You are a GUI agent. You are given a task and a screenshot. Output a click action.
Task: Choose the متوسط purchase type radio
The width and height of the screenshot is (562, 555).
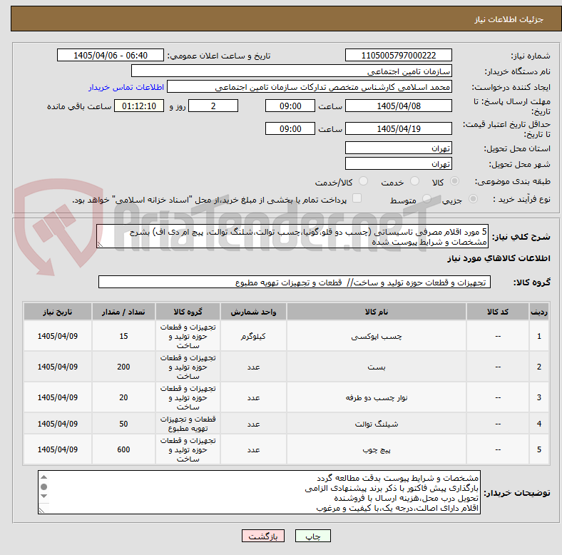click(x=426, y=198)
